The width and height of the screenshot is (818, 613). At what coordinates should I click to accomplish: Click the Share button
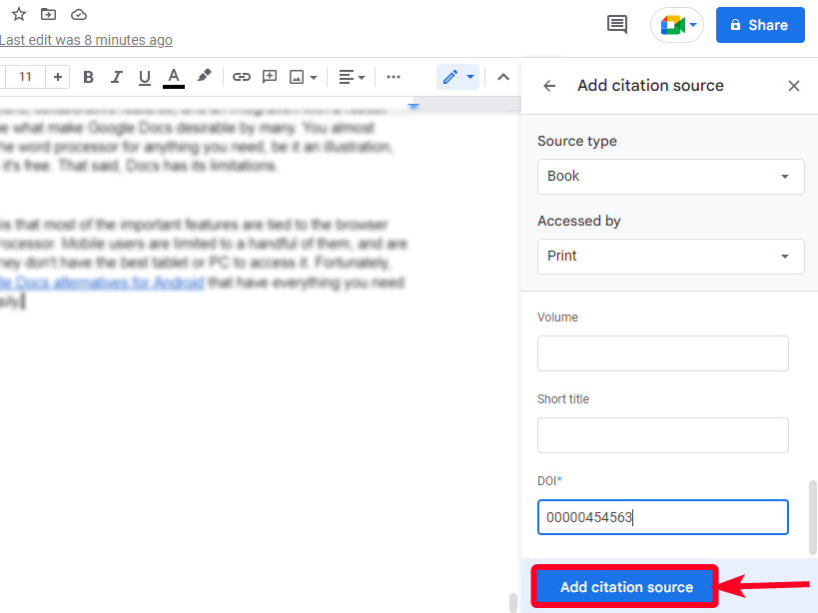(x=760, y=25)
